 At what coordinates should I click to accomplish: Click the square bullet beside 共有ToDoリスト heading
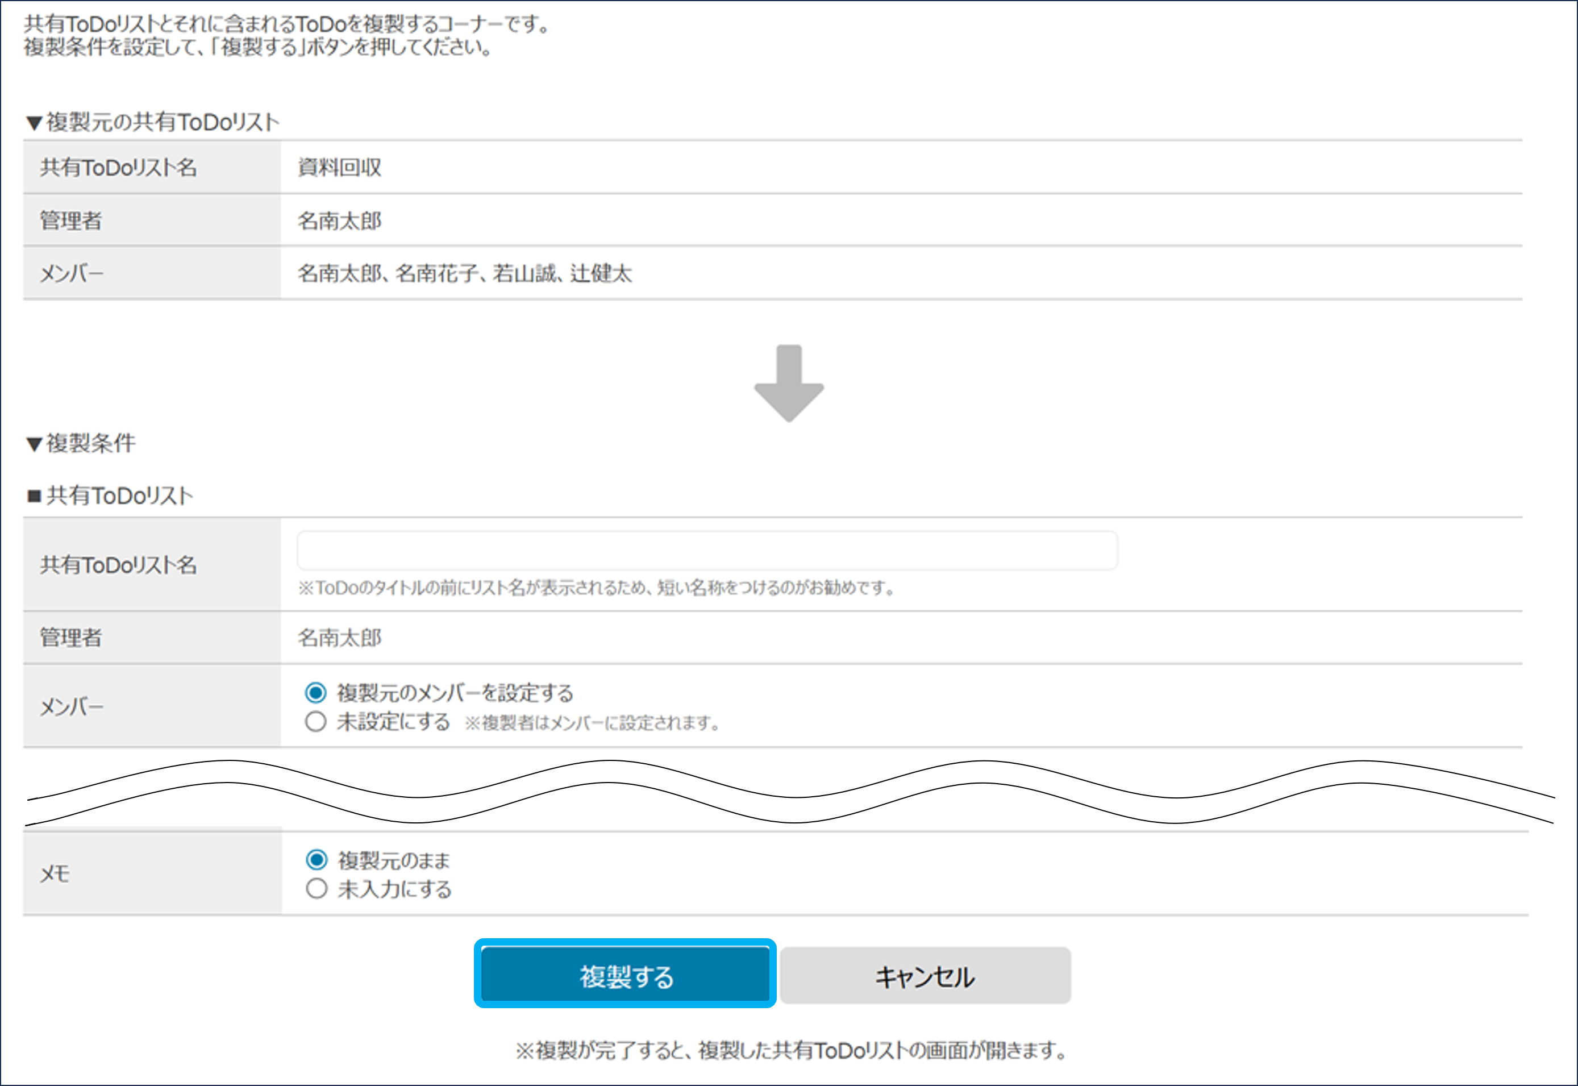tap(34, 496)
